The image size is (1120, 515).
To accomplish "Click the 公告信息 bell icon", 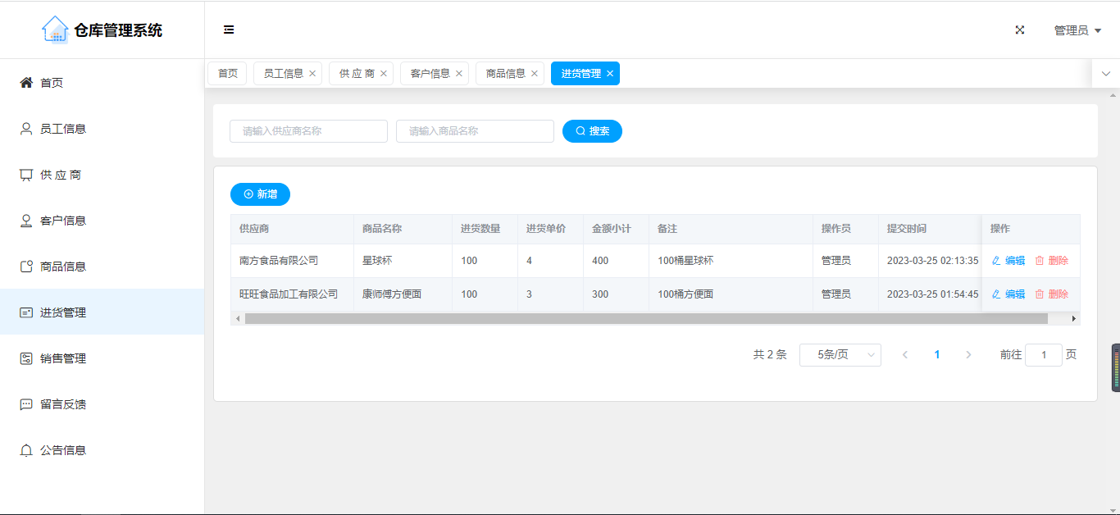I will [26, 450].
